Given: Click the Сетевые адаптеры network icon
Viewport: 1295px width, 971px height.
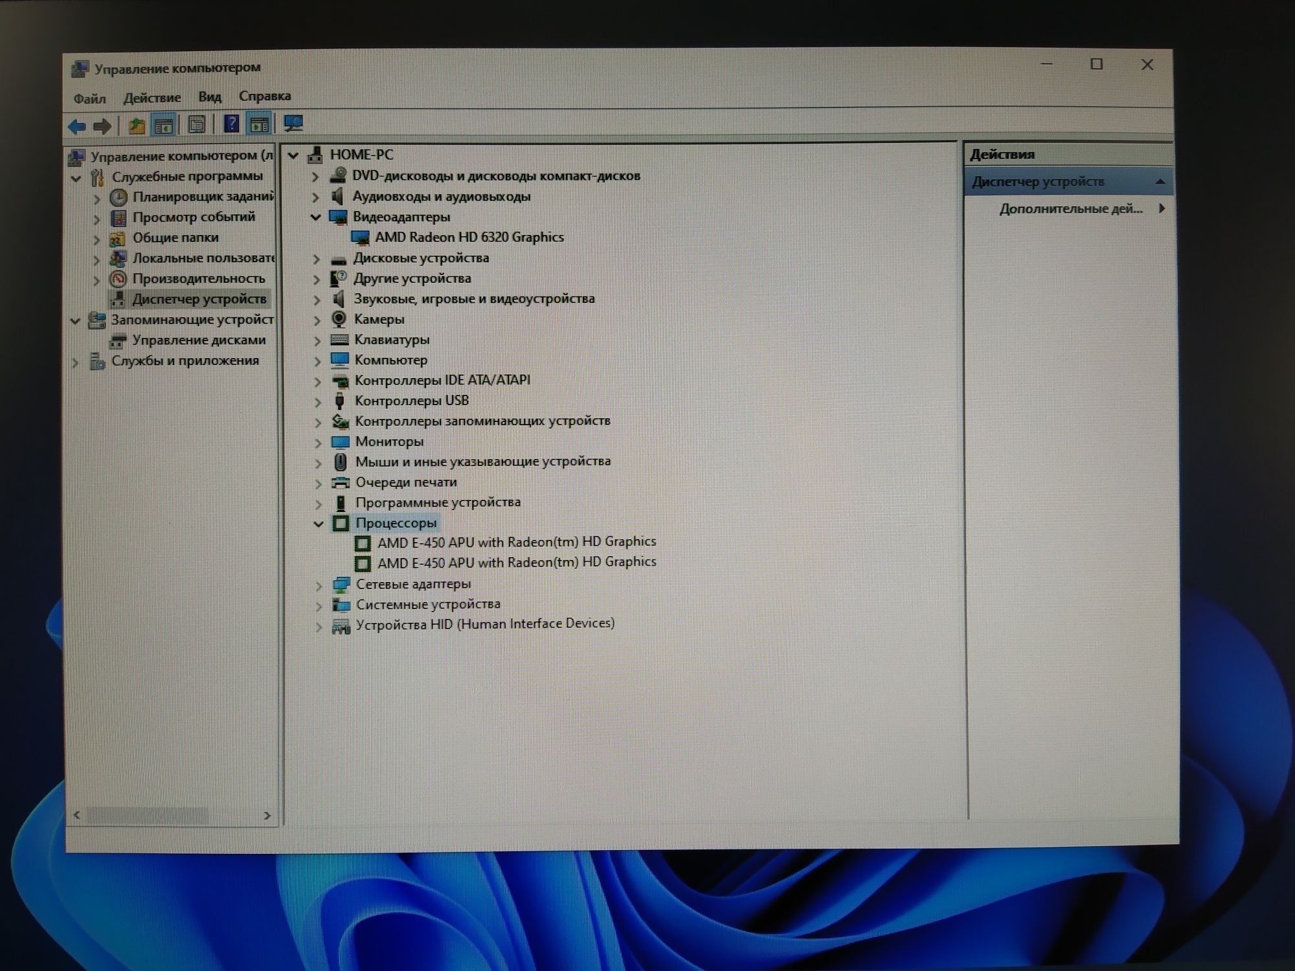Looking at the screenshot, I should pos(341,585).
